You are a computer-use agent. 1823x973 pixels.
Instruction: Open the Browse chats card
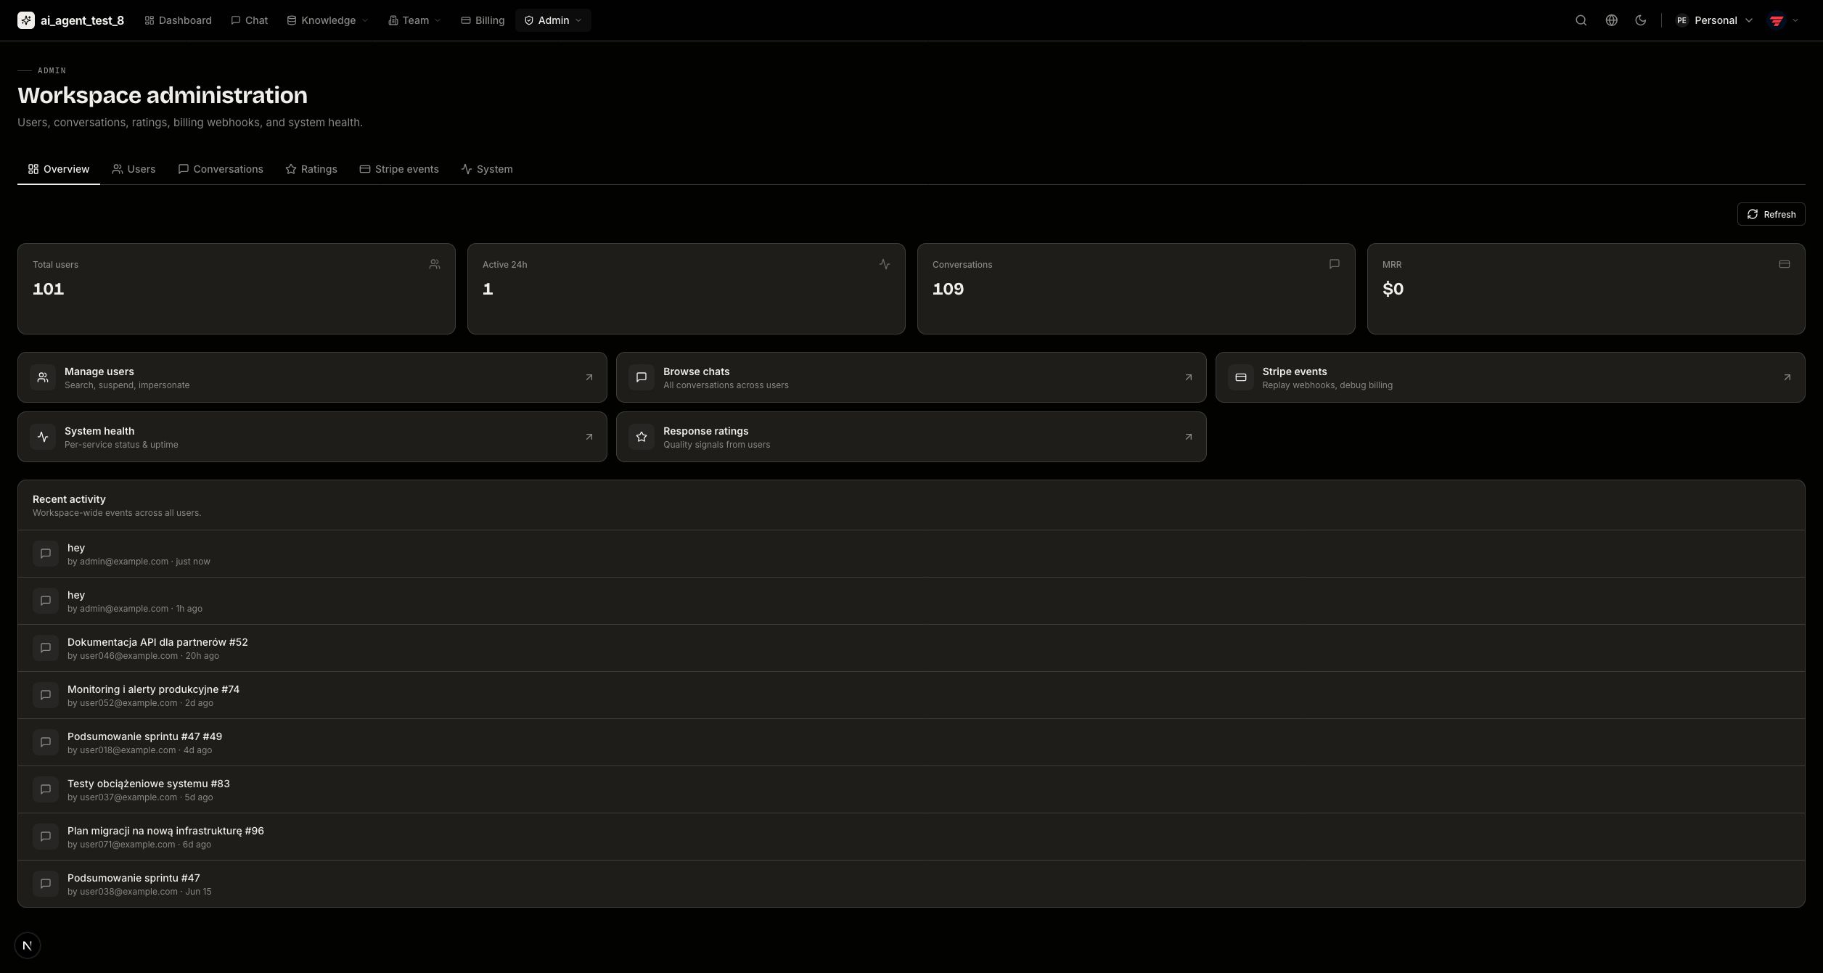point(911,377)
